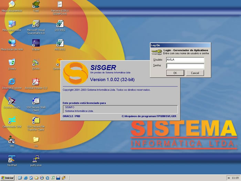Click the Version 1.0.02 (32-bit) text
Screen dimensions: 241x181
[112, 80]
